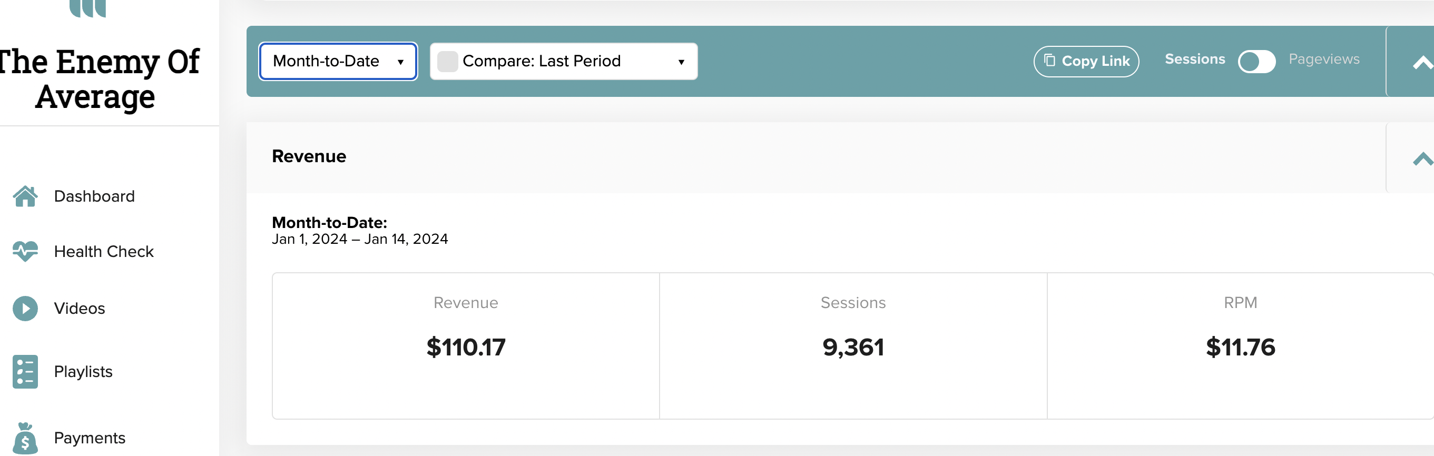Open the Month-to-Date range dropdown
This screenshot has height=456, width=1434.
pos(338,61)
